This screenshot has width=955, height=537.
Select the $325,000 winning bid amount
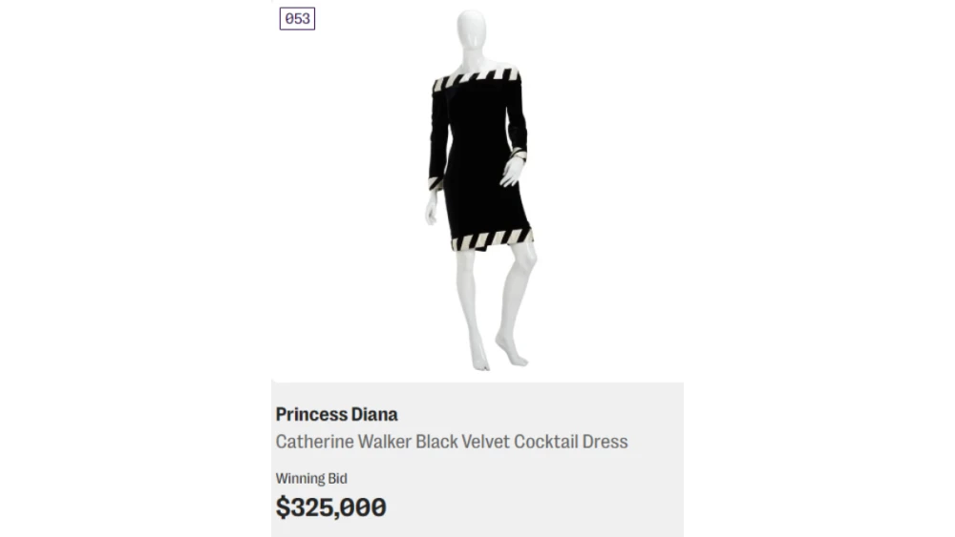pyautogui.click(x=330, y=507)
